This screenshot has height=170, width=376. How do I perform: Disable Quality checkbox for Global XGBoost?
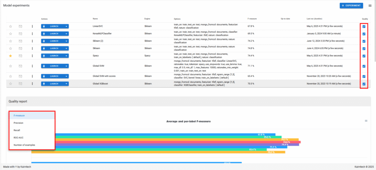364,84
